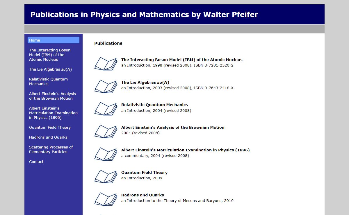The image size is (349, 215).
Task: Navigate to Quantum Field Theory in sidebar
Action: tap(50, 127)
